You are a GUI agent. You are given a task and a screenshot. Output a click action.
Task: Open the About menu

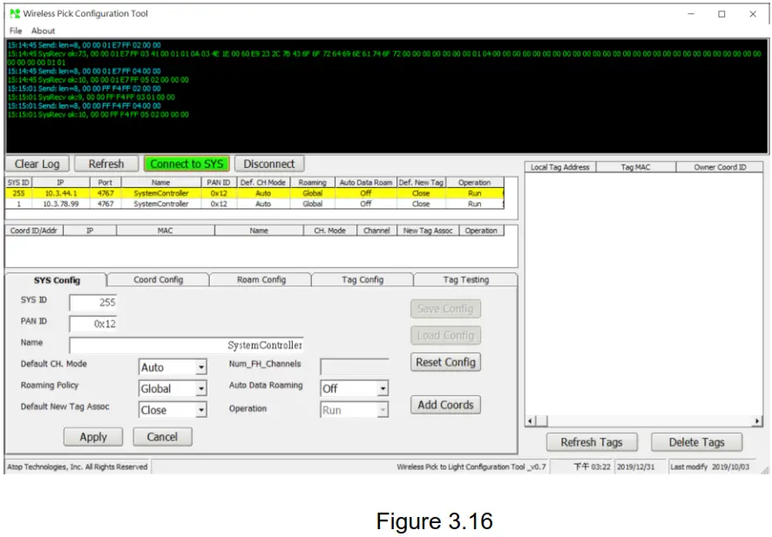point(43,30)
